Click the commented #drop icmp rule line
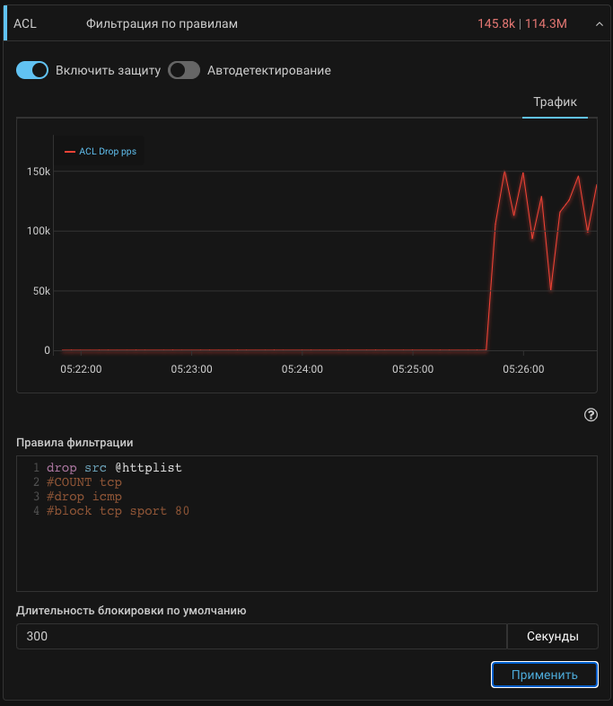The image size is (613, 706). pos(83,497)
